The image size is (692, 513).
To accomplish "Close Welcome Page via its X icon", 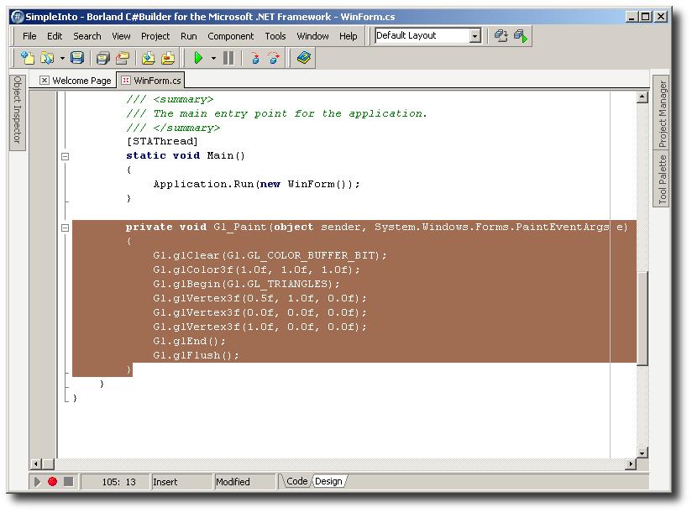I will 45,81.
